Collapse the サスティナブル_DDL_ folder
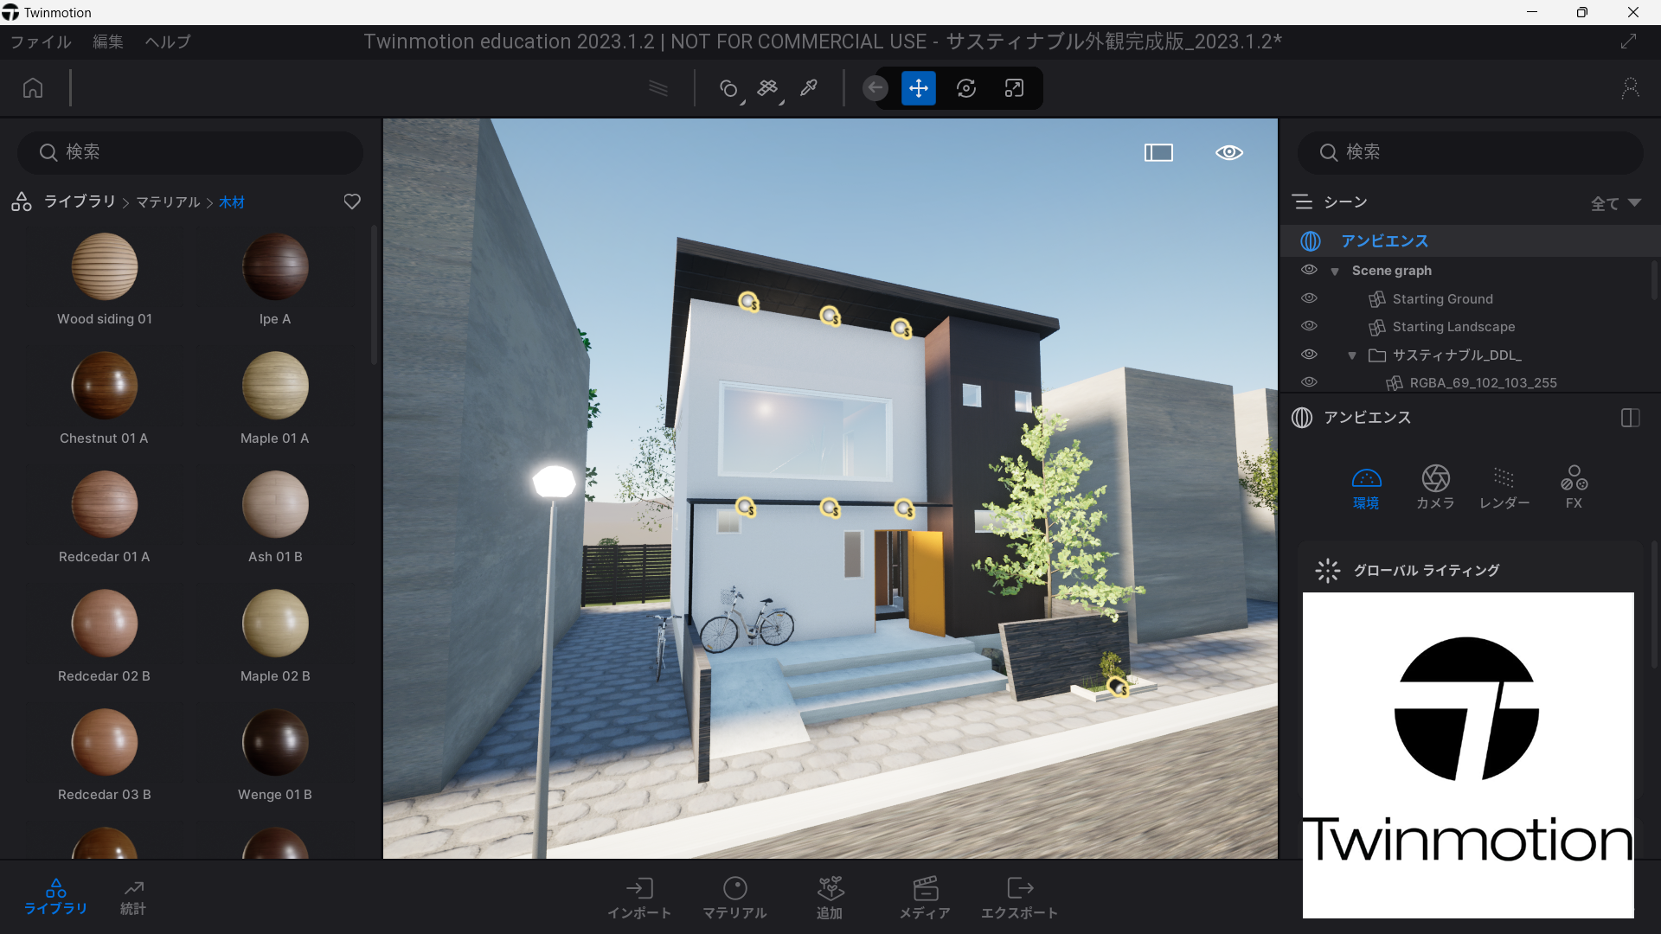The image size is (1661, 934). 1352,355
